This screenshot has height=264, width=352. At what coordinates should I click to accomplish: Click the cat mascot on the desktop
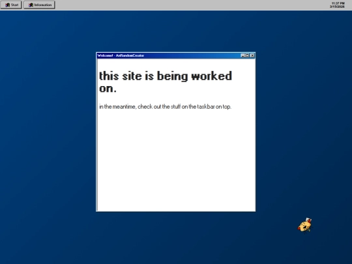coord(304,226)
